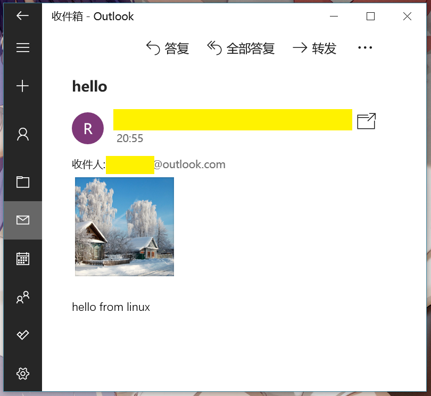The height and width of the screenshot is (396, 431).
Task: Reply all with 全部答复
Action: point(241,48)
